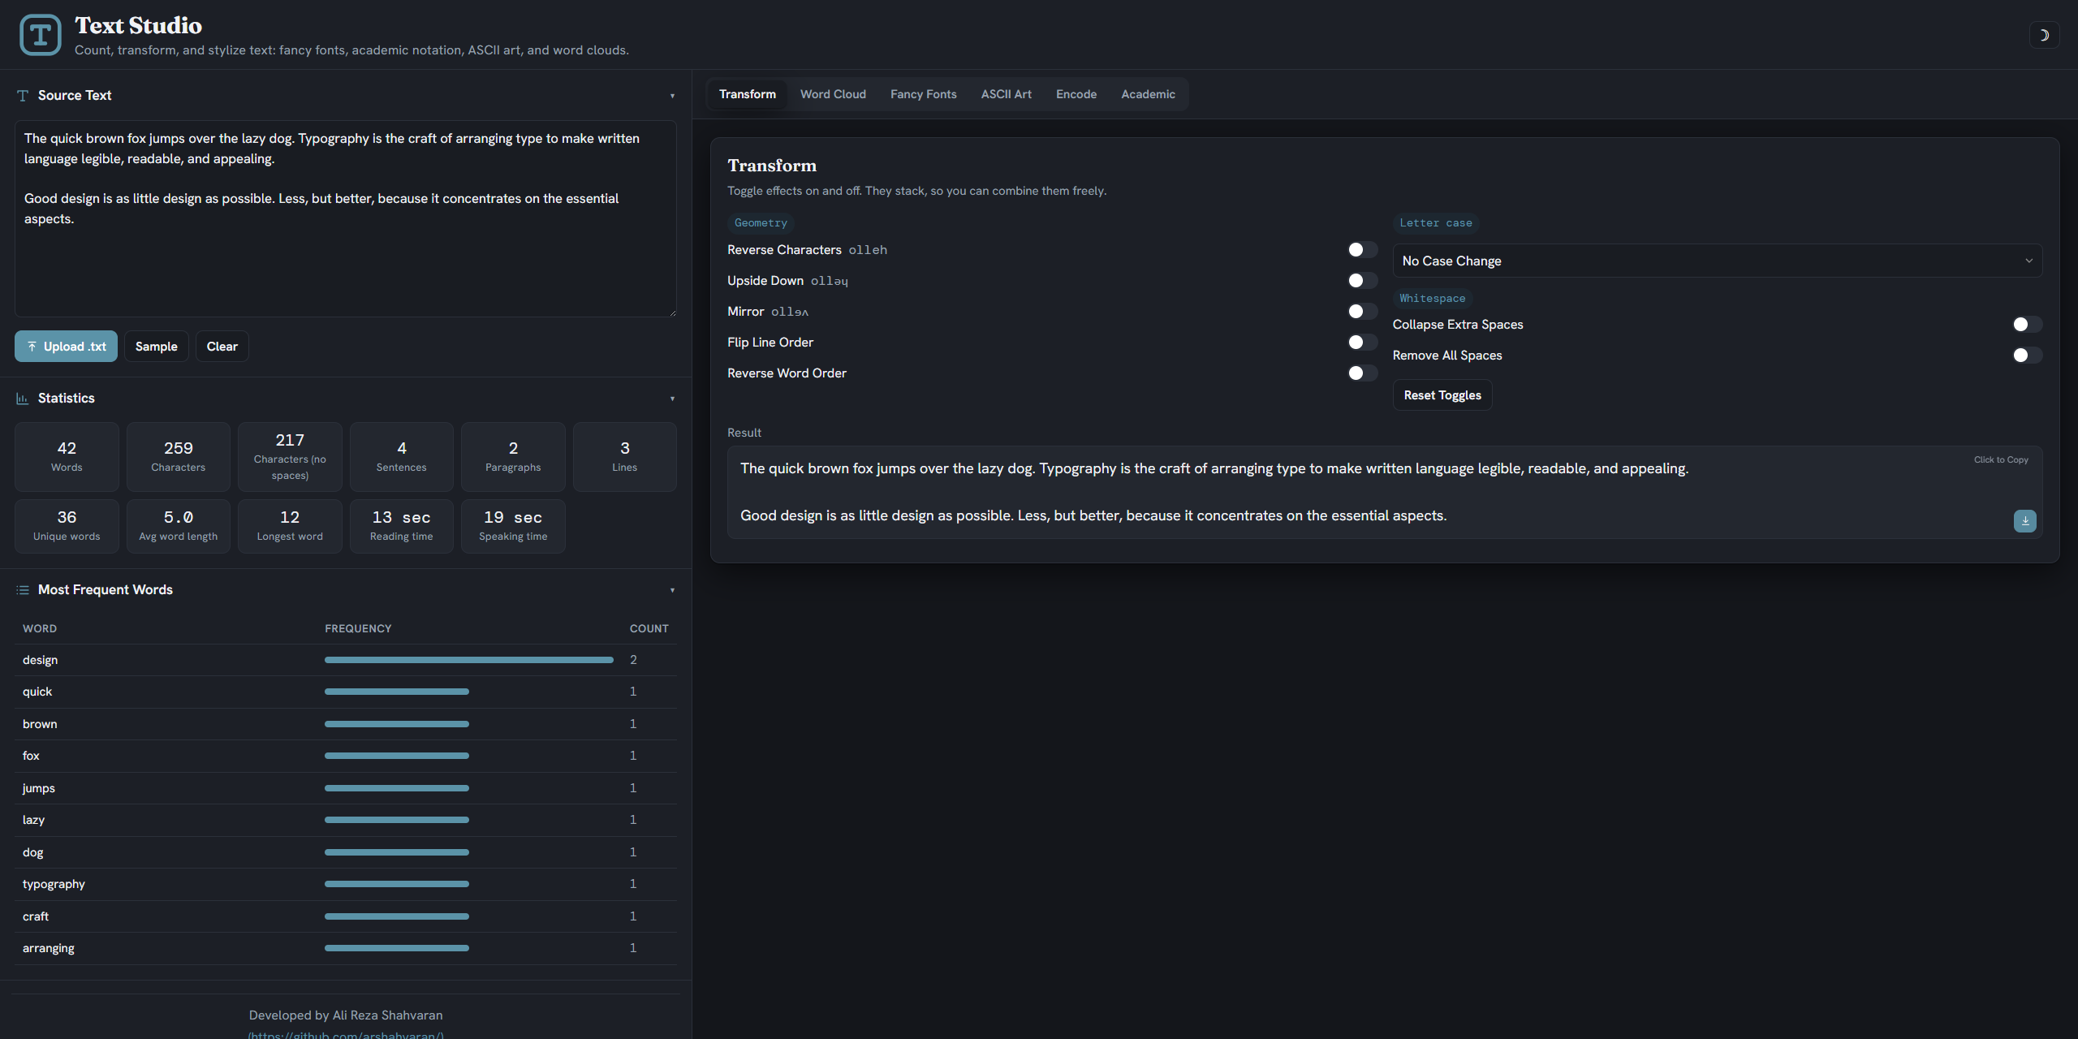Click the 42 Words stat card
Screen dimensions: 2078x1039
pyautogui.click(x=67, y=457)
